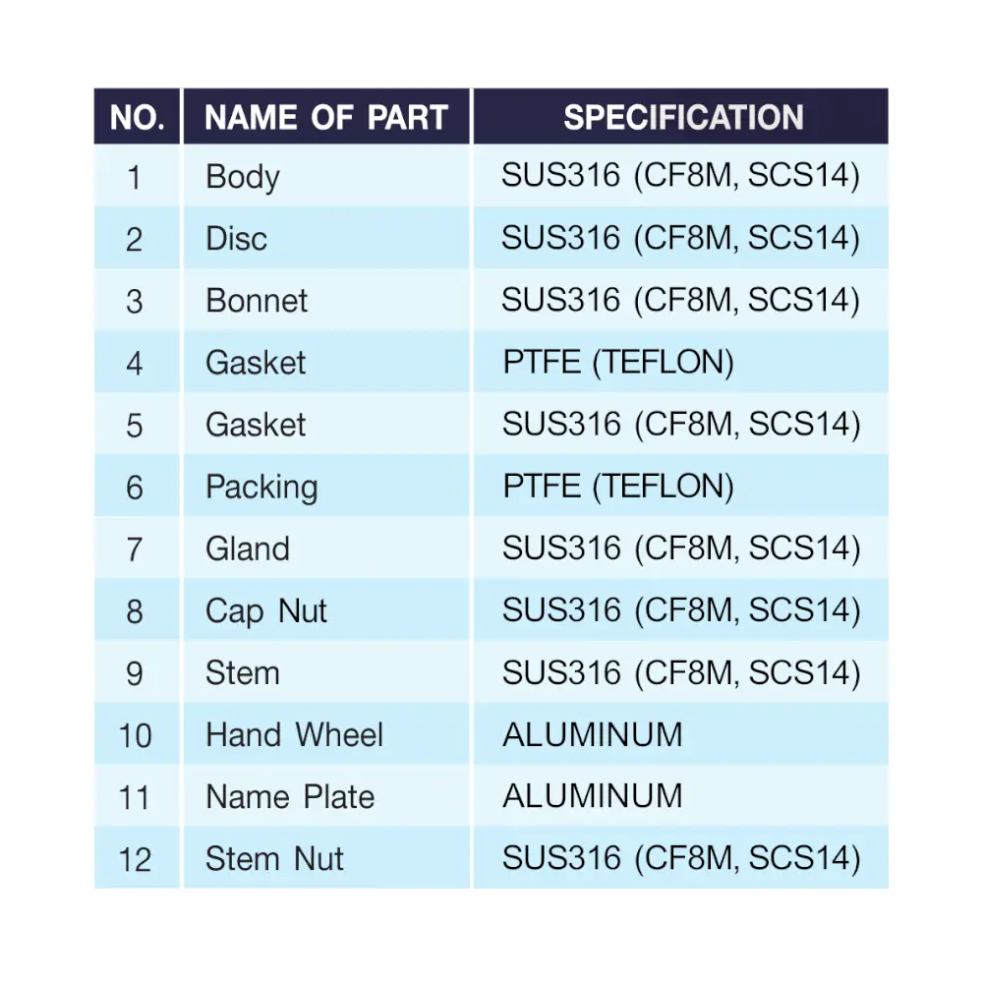Select the Hand Wheel part name
983x983 pixels.
294,734
